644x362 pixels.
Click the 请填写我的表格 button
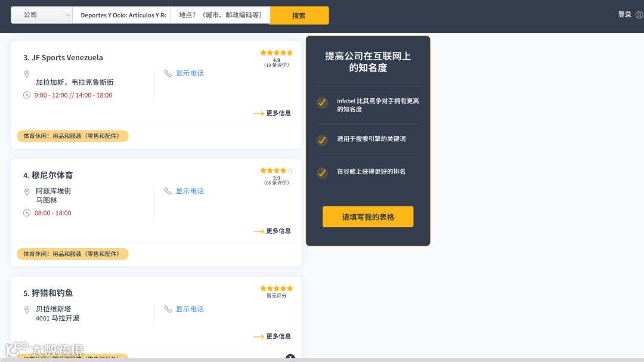(368, 217)
